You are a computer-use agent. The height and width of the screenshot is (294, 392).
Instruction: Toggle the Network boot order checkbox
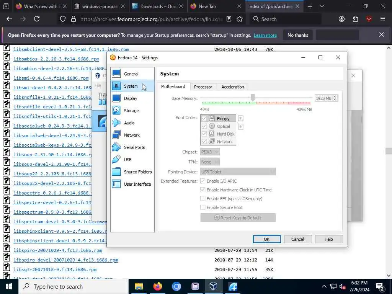point(204,142)
